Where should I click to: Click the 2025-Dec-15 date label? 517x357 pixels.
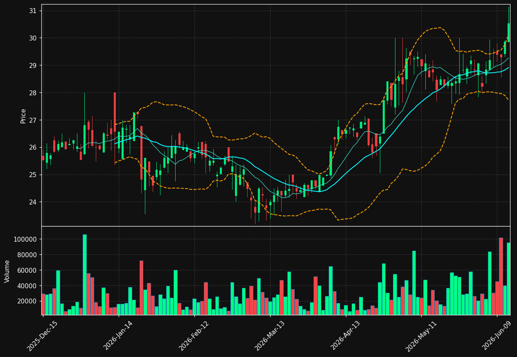click(43, 336)
